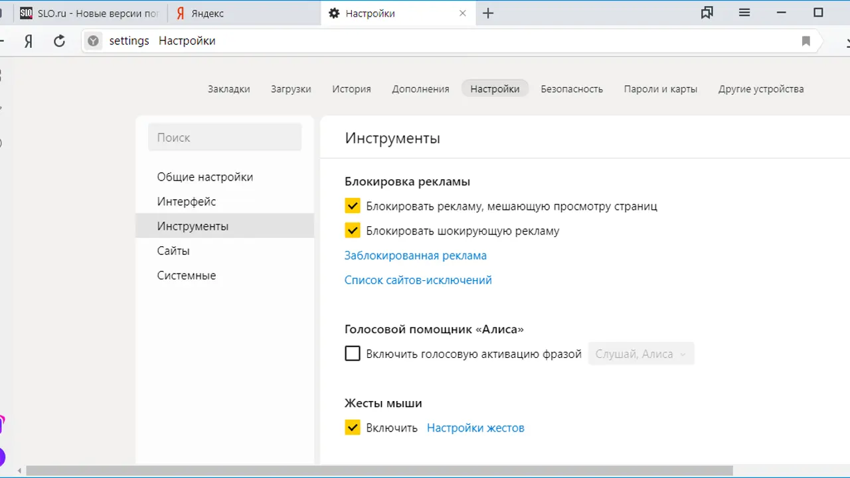
Task: Click the Поиск settings search field
Action: (x=224, y=137)
